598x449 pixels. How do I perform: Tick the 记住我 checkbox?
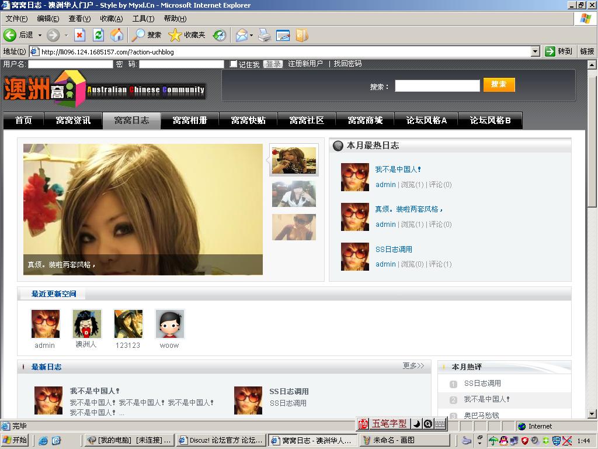coord(234,64)
